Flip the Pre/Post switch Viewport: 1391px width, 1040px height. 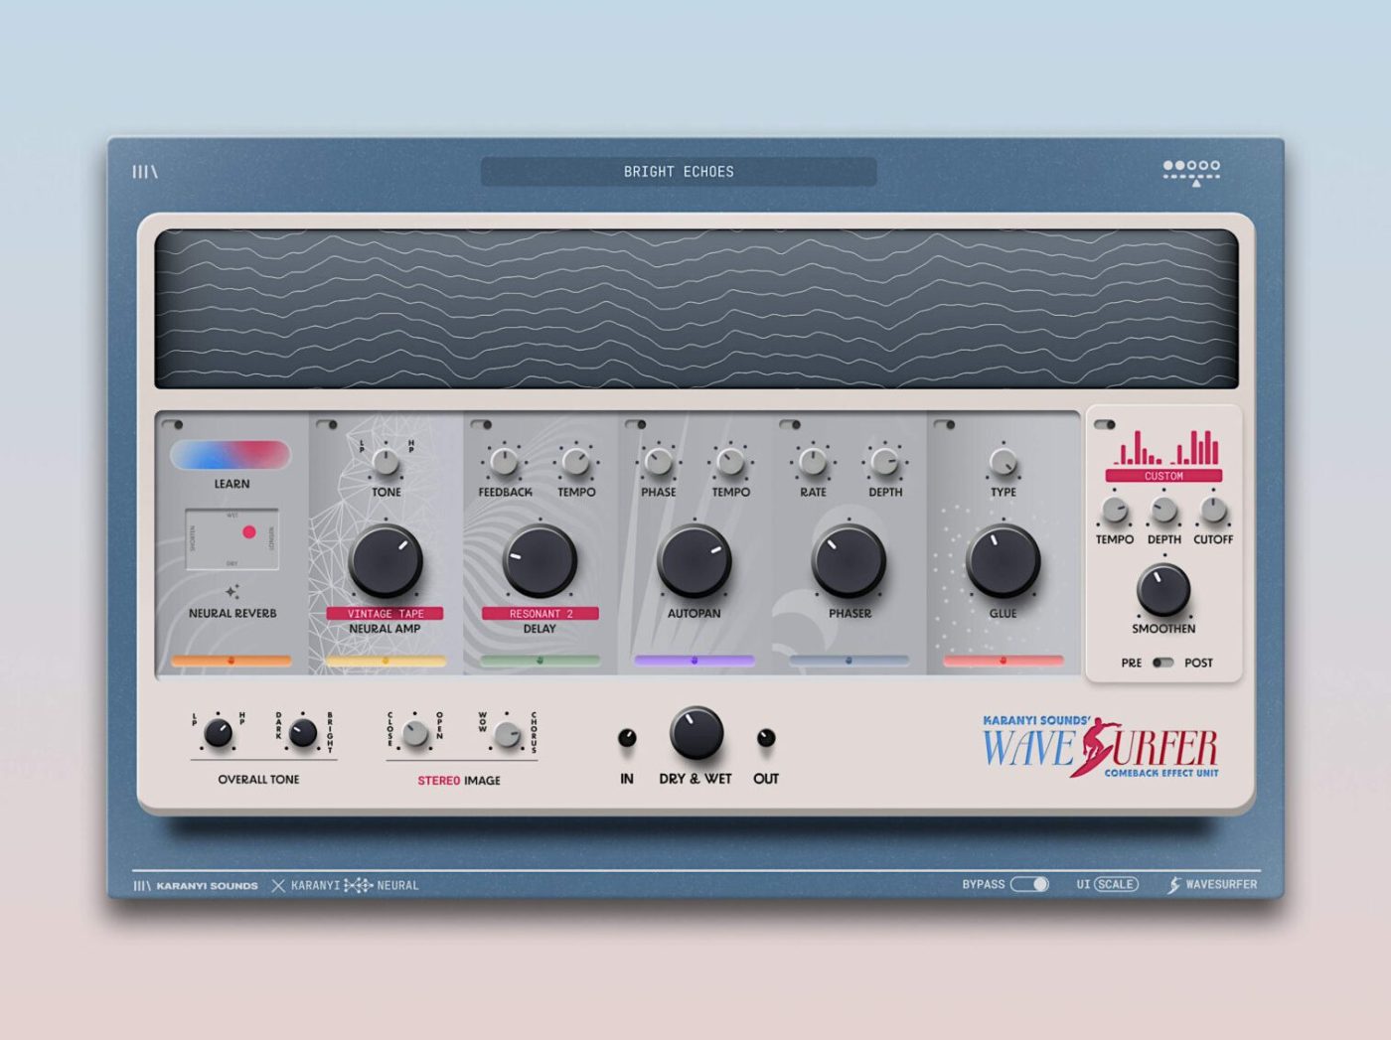[x=1162, y=663]
